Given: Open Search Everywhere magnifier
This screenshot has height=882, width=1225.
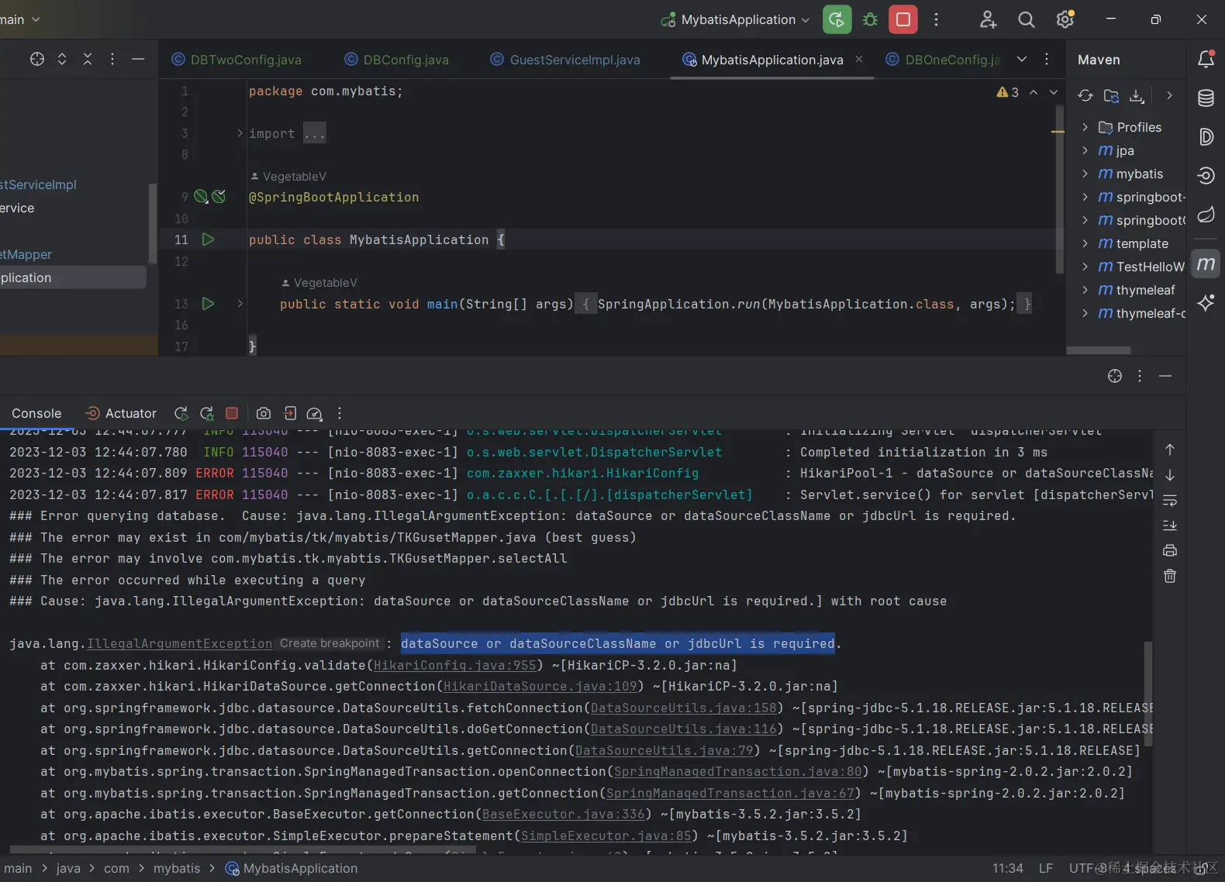Looking at the screenshot, I should click(1026, 19).
